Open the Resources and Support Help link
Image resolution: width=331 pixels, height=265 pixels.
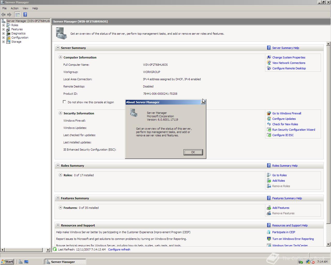click(290, 225)
